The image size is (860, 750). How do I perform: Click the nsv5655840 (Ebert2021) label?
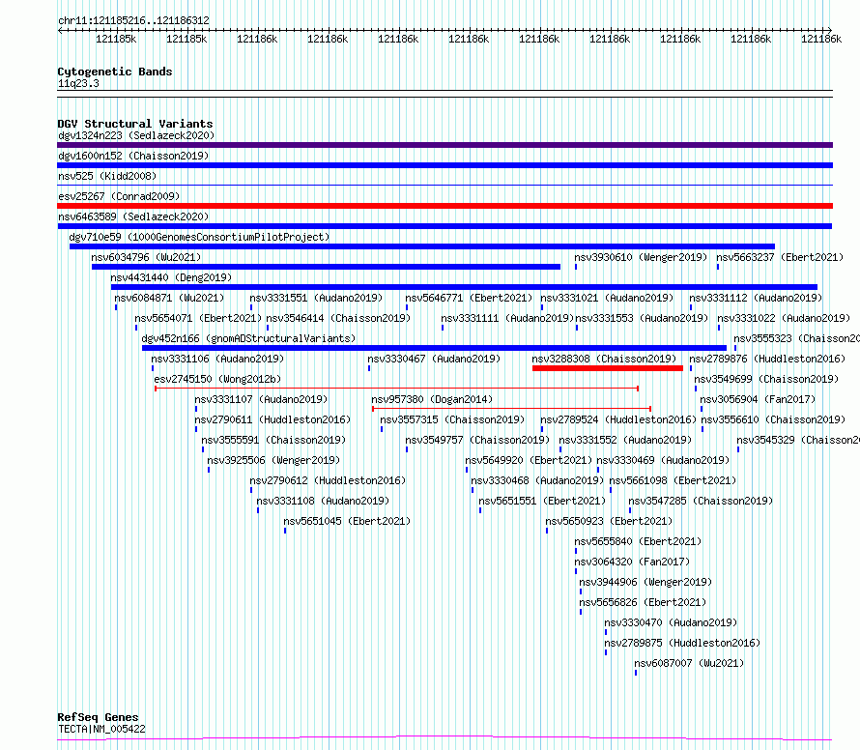[638, 541]
